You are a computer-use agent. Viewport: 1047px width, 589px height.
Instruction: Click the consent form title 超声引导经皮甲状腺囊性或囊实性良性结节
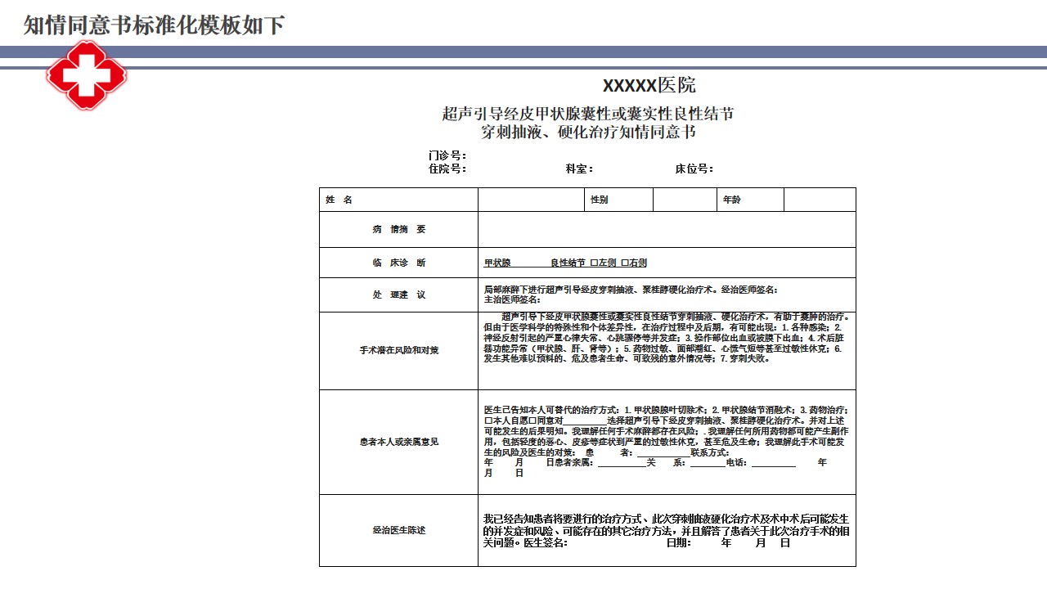pyautogui.click(x=588, y=115)
